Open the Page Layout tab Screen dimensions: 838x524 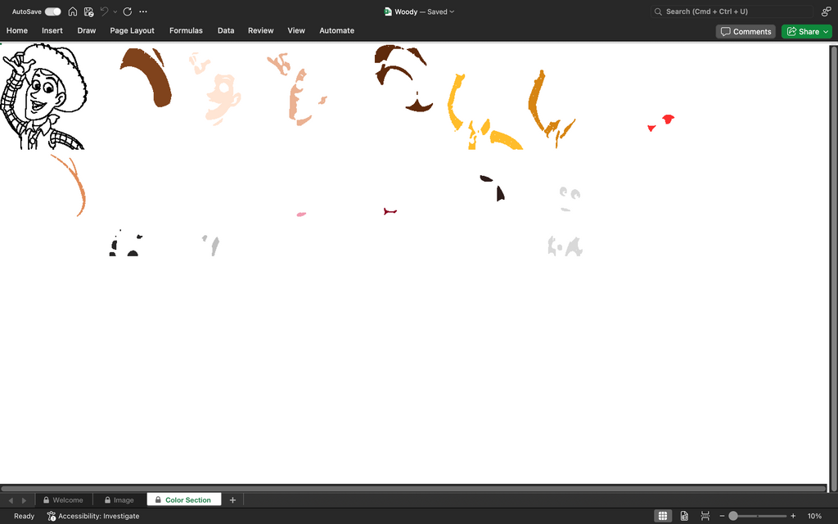click(x=132, y=30)
